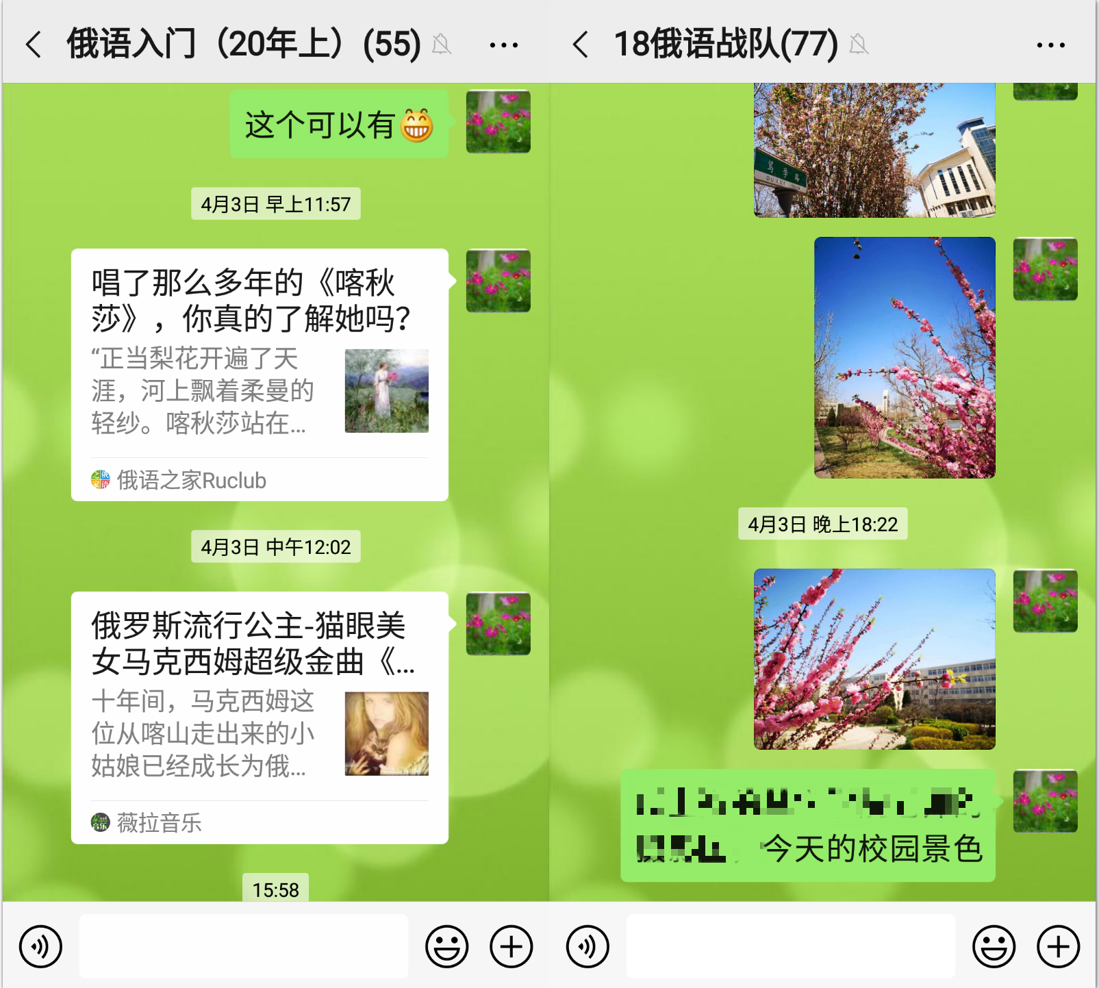This screenshot has width=1099, height=988.
Task: Go back from 18俄语战队 chat
Action: tap(580, 45)
